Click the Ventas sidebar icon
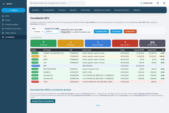 (x=3, y=20)
